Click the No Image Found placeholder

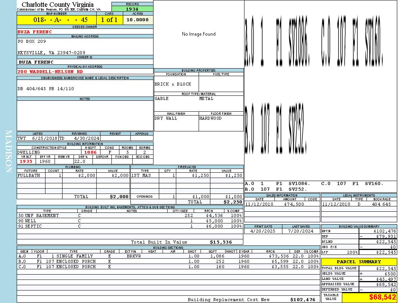pos(199,34)
